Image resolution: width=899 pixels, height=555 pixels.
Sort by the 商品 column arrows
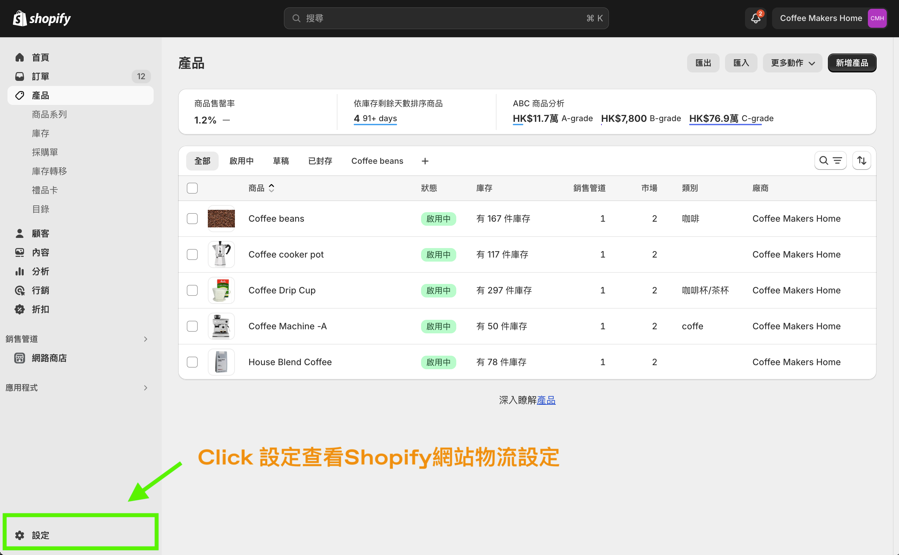point(271,188)
